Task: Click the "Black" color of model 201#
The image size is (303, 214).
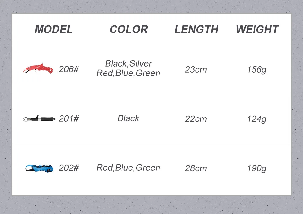Action: (128, 118)
